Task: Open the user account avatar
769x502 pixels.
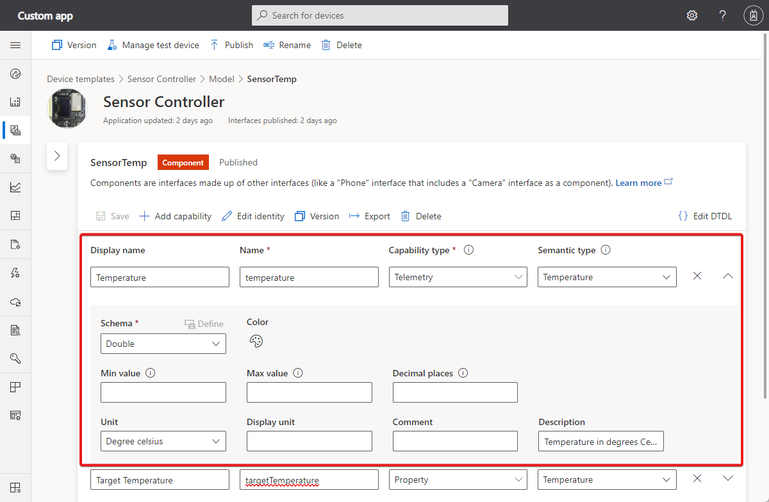Action: pos(753,15)
